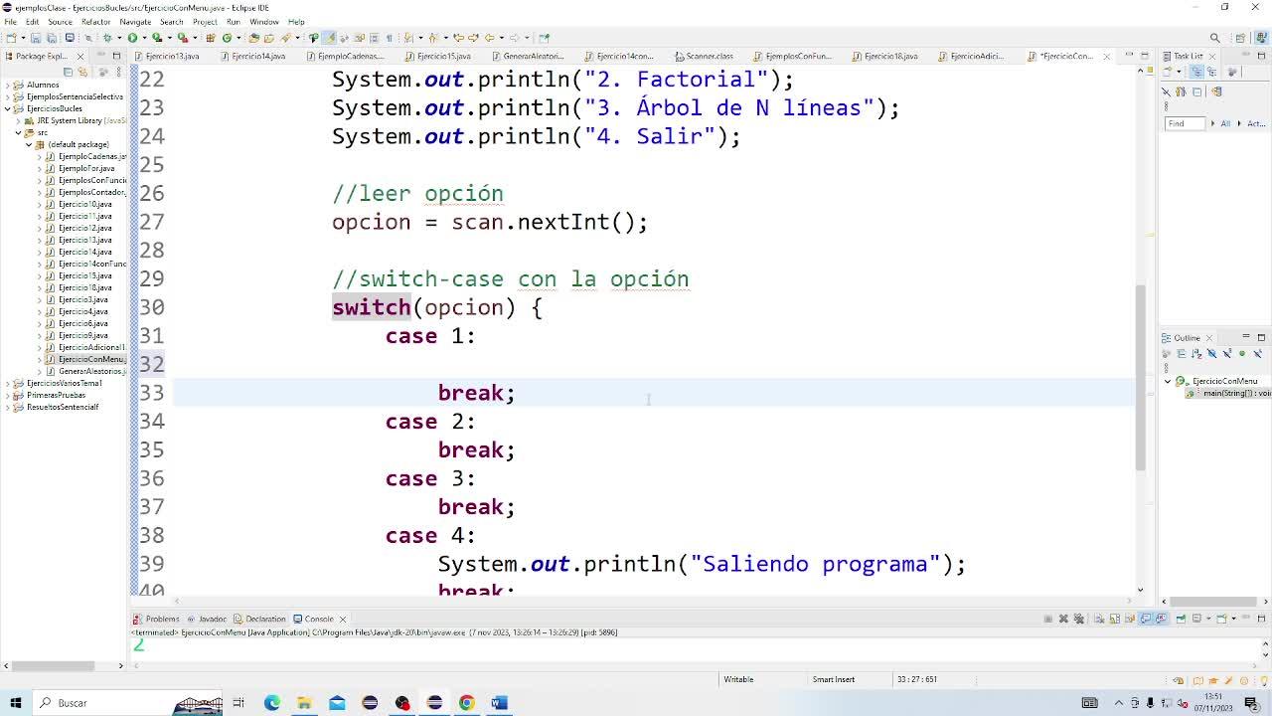Click the Open Type toolbar icon
The height and width of the screenshot is (716, 1272).
pos(254,38)
